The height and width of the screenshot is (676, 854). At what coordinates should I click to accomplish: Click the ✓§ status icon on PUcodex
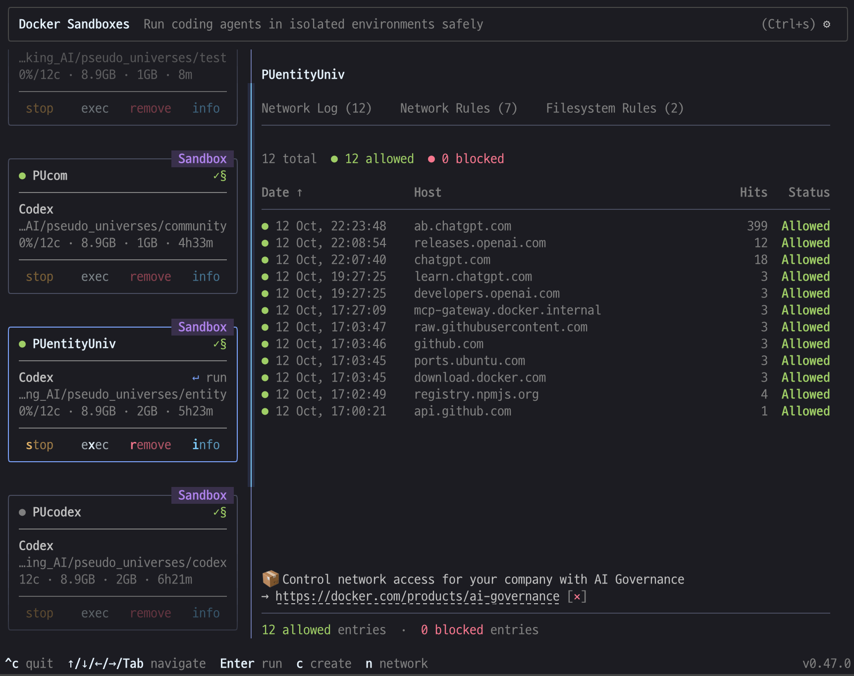tap(220, 512)
